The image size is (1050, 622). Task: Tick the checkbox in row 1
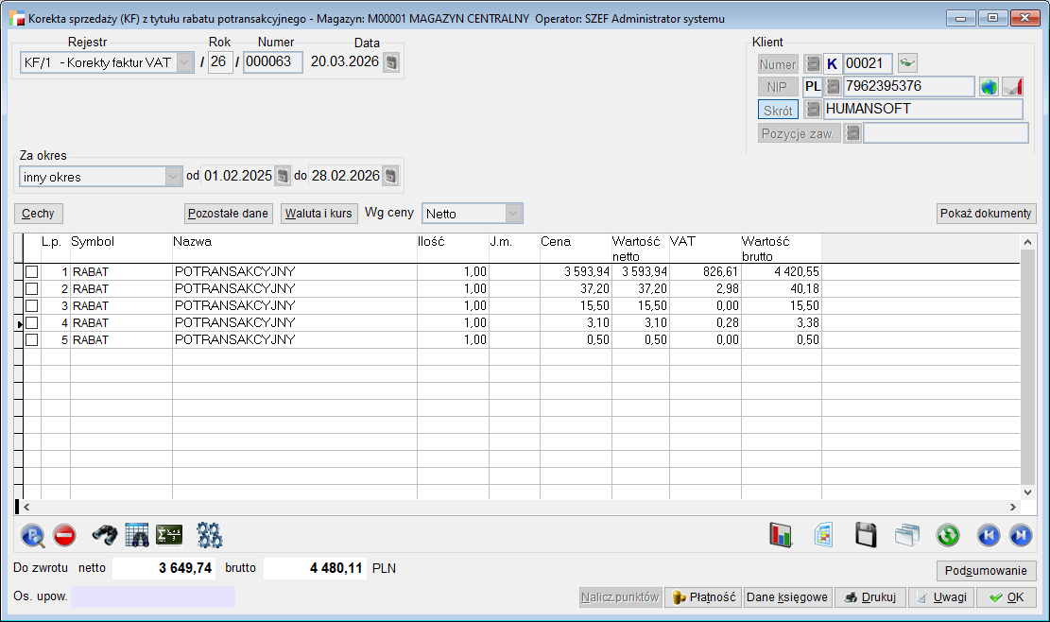tap(31, 272)
